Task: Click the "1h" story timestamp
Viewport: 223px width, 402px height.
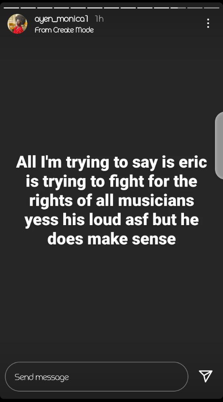Action: [99, 19]
